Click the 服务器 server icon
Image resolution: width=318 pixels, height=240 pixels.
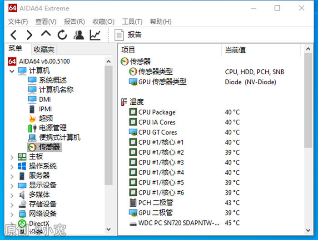[22, 176]
